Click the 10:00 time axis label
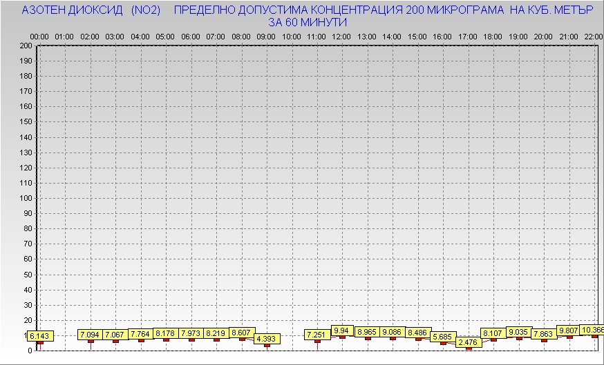 click(x=292, y=36)
